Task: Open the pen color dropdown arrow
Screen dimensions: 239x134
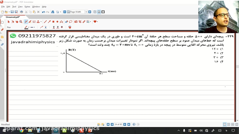Action: 29,27
